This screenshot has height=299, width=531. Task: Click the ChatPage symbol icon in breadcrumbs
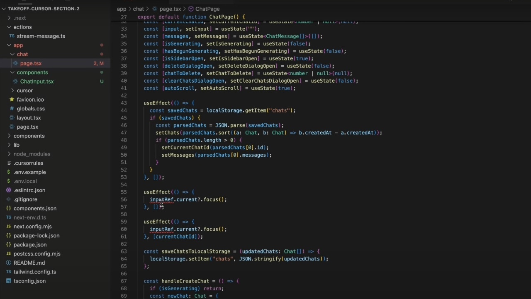click(191, 9)
